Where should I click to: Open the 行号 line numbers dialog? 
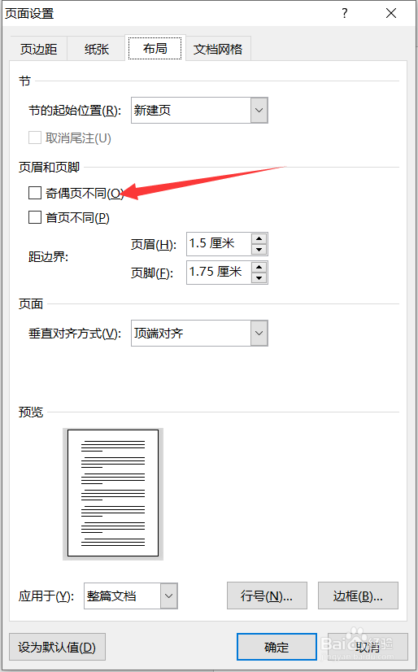267,596
